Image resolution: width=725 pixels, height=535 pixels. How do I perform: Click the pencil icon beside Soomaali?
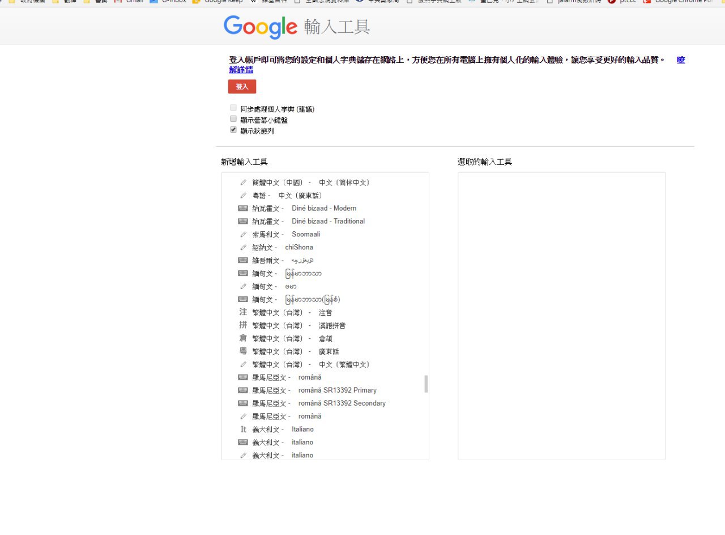243,234
